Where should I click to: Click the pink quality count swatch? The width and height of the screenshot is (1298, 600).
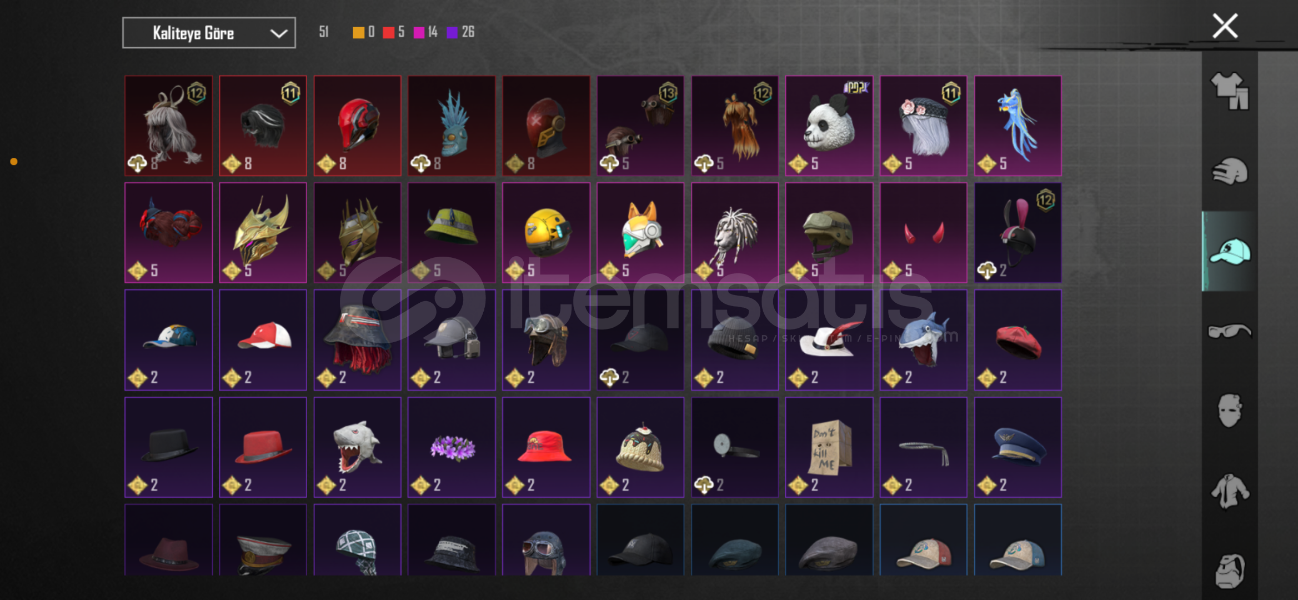[x=419, y=32]
